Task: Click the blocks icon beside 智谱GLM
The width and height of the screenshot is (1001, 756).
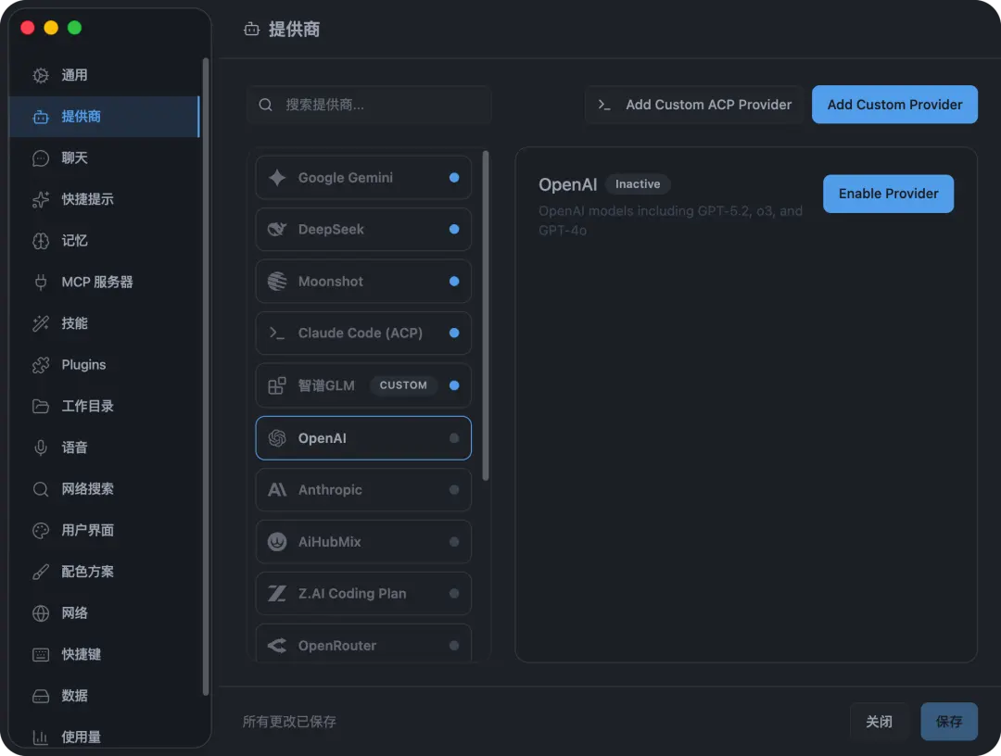Action: click(277, 385)
